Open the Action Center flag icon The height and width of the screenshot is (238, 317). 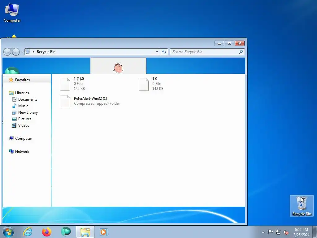(271, 232)
